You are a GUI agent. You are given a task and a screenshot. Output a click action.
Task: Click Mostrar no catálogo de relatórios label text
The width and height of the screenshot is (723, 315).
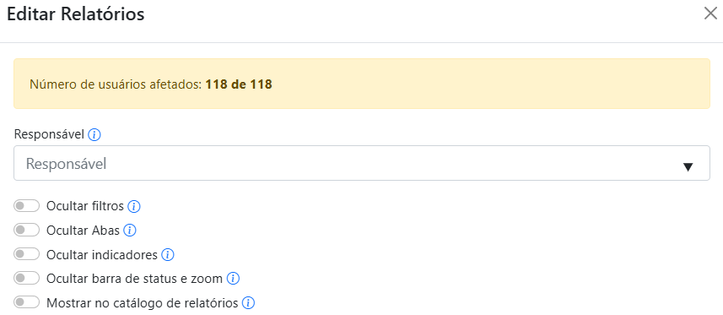(143, 303)
